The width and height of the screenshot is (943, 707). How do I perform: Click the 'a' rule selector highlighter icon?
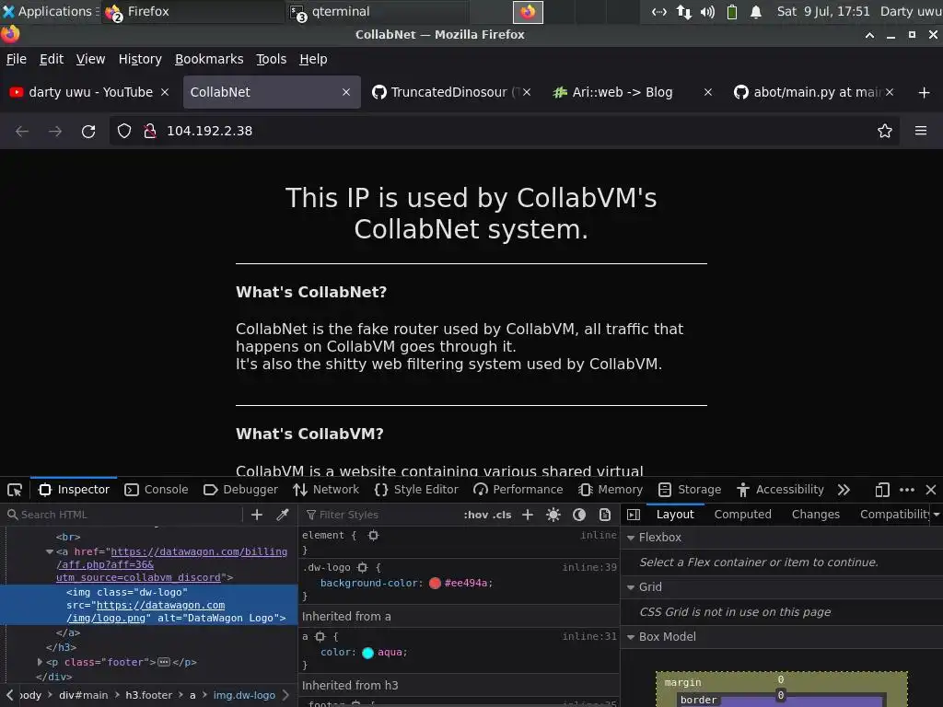pyautogui.click(x=320, y=637)
